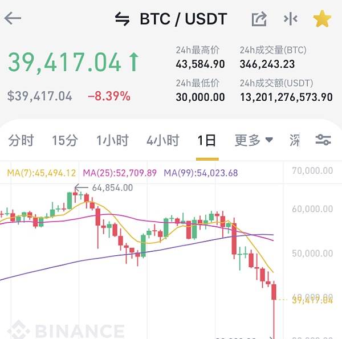342x339 pixels.
Task: Tap the MA(25) indicator label
Action: coord(120,173)
